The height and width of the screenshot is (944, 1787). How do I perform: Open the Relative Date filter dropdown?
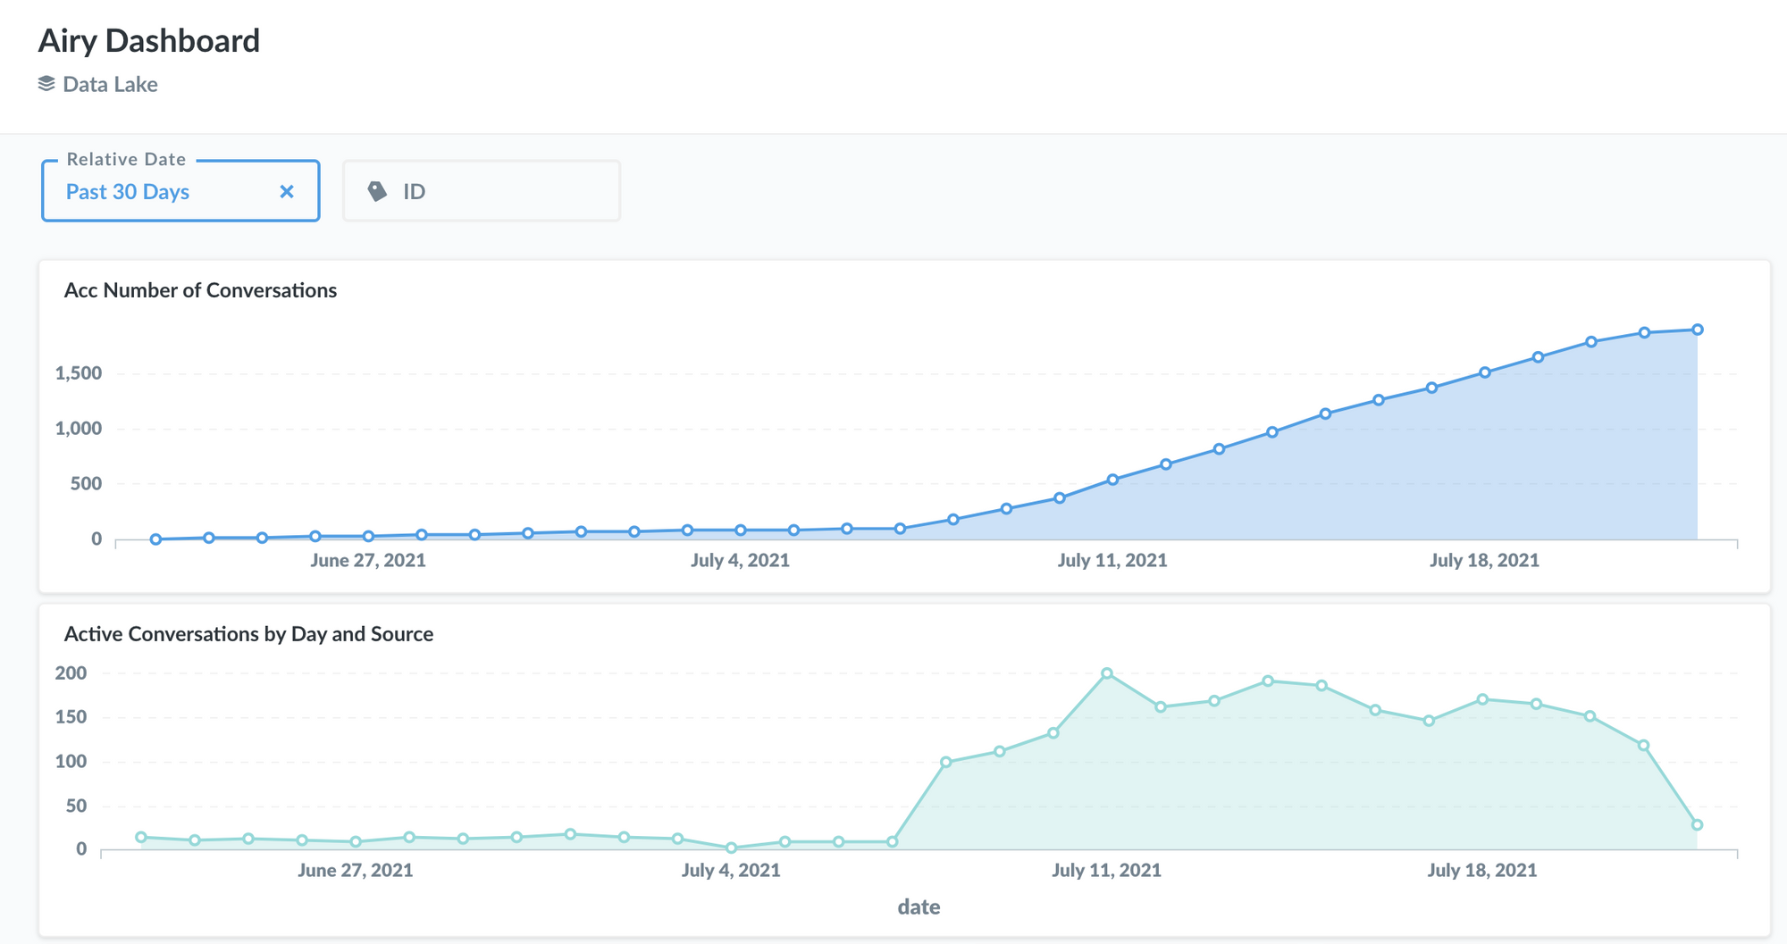pos(180,191)
